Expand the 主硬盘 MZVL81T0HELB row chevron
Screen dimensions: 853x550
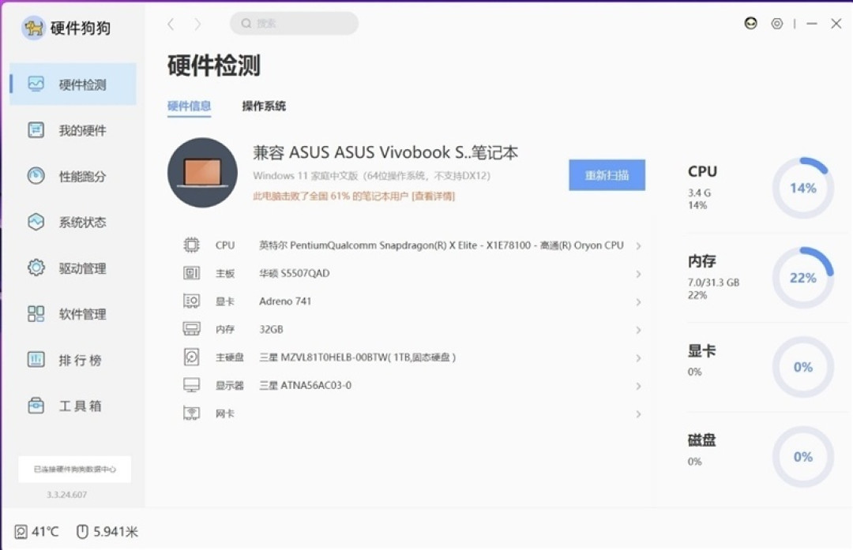[639, 358]
